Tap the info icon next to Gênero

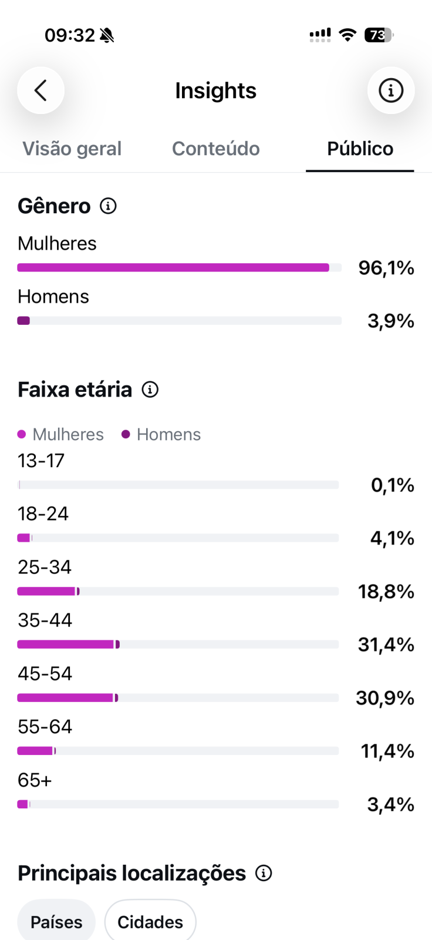108,206
